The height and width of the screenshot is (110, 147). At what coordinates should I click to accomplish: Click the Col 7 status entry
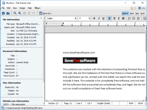(90, 103)
